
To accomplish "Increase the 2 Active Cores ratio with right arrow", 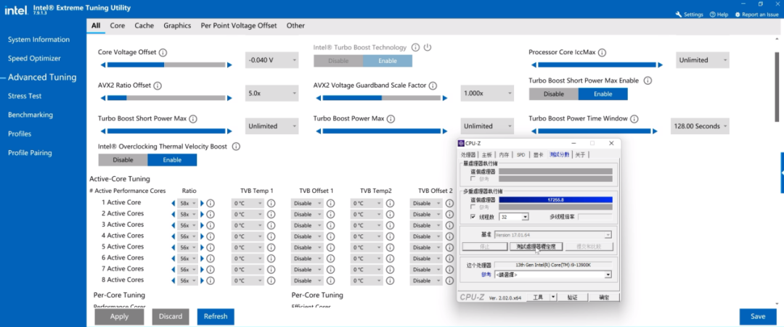I will coord(203,215).
